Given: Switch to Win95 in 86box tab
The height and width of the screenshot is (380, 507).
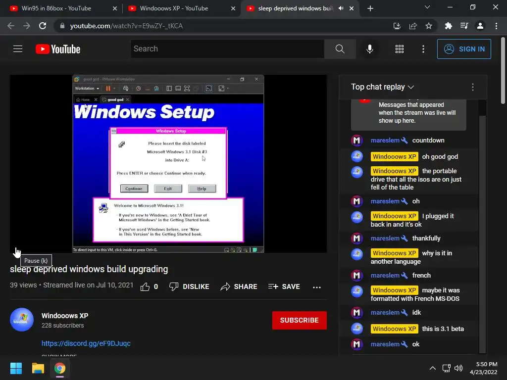Looking at the screenshot, I should [x=56, y=8].
